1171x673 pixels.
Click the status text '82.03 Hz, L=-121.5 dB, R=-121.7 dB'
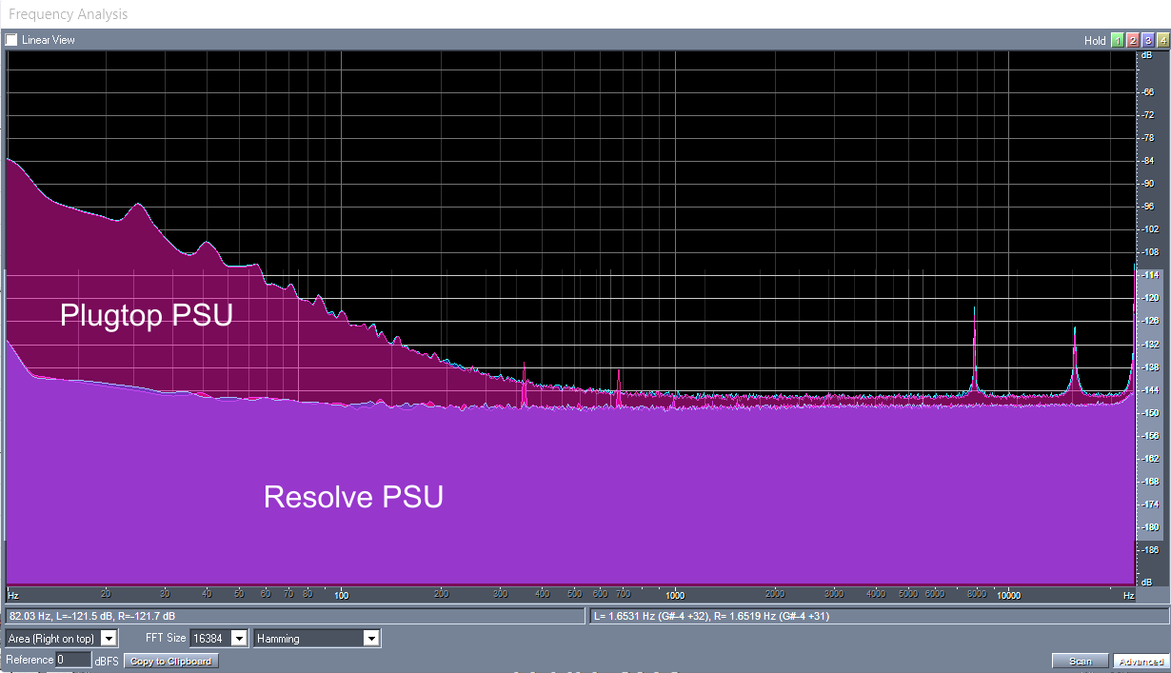click(x=93, y=617)
